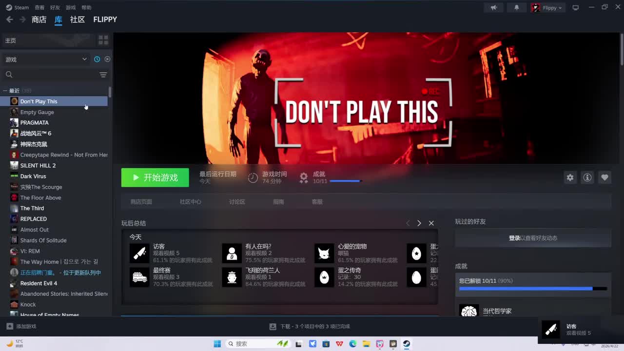Open the Steam menu
624x351 pixels.
[x=18, y=7]
